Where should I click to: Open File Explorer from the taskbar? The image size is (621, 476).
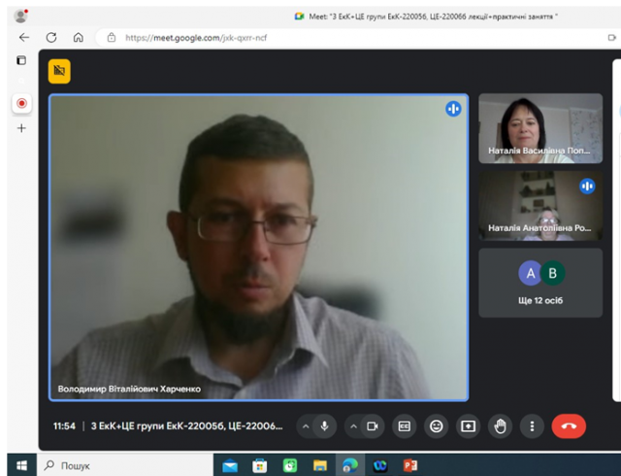click(320, 465)
